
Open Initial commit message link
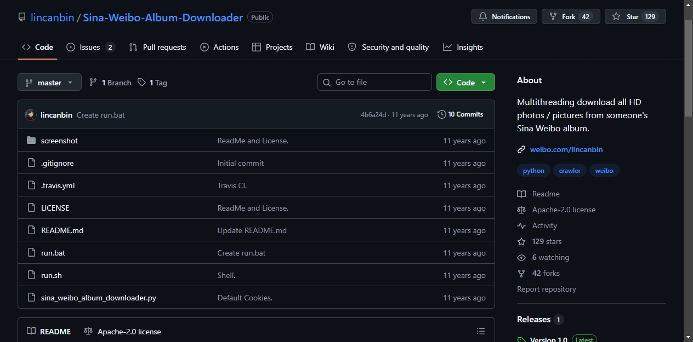coord(241,163)
